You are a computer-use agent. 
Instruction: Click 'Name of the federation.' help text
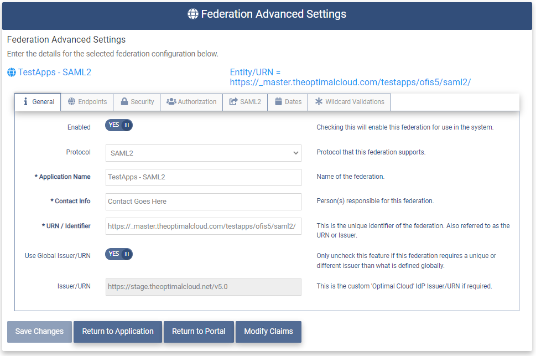pyautogui.click(x=350, y=177)
